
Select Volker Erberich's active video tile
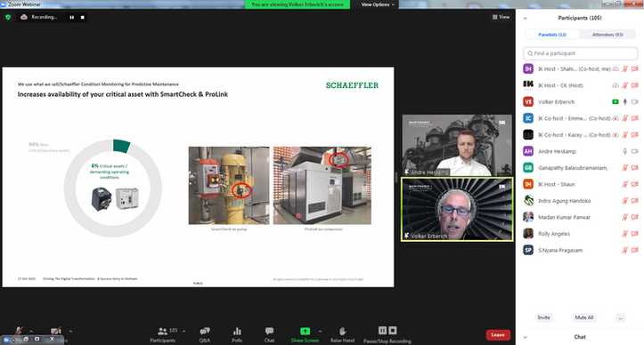tap(457, 209)
